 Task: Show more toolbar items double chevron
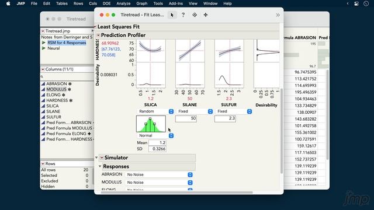[x=278, y=15]
